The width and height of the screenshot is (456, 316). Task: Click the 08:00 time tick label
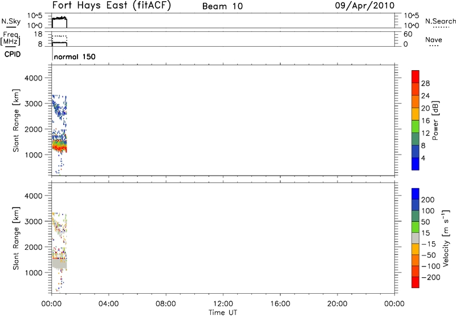click(165, 304)
